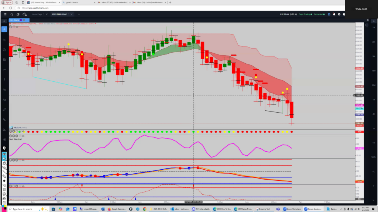
Task: Open Windows taskbar search box
Action: click(x=28, y=209)
